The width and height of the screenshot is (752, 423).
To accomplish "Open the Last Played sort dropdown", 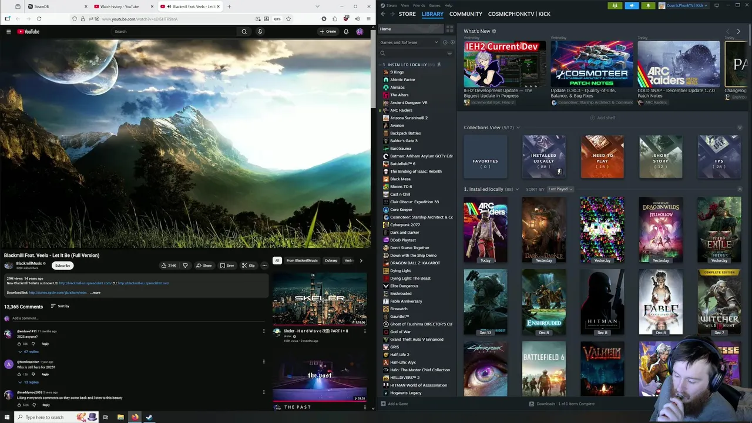I will click(x=560, y=189).
